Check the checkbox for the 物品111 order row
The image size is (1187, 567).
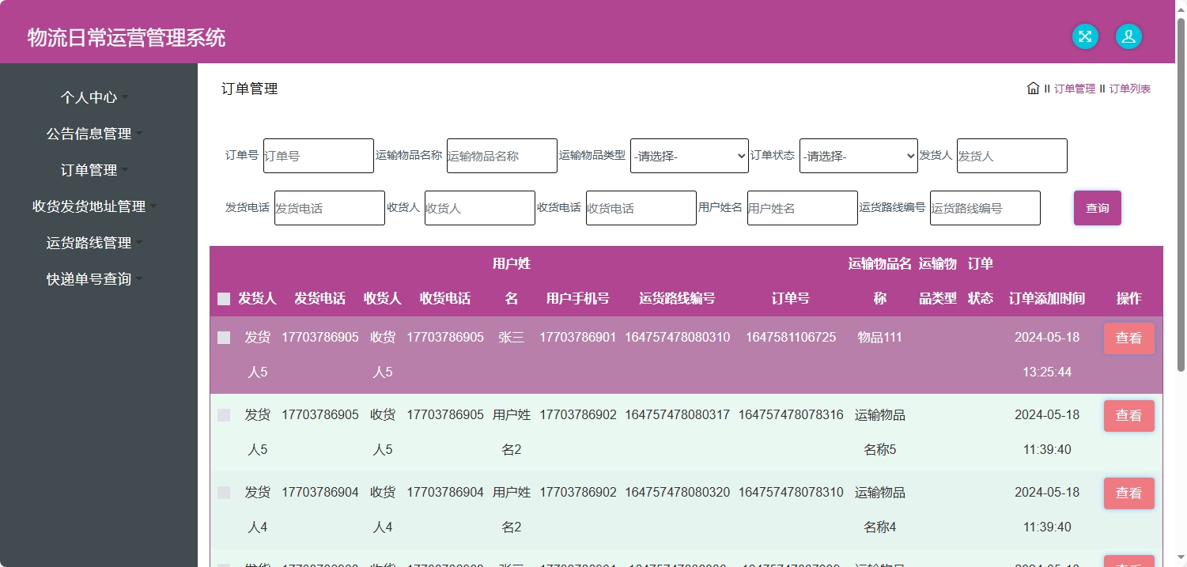[223, 338]
